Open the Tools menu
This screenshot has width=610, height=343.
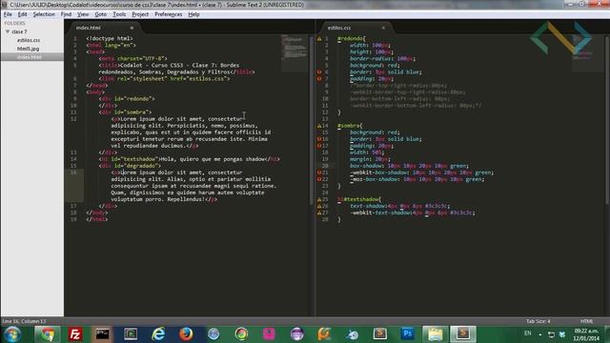pos(119,14)
